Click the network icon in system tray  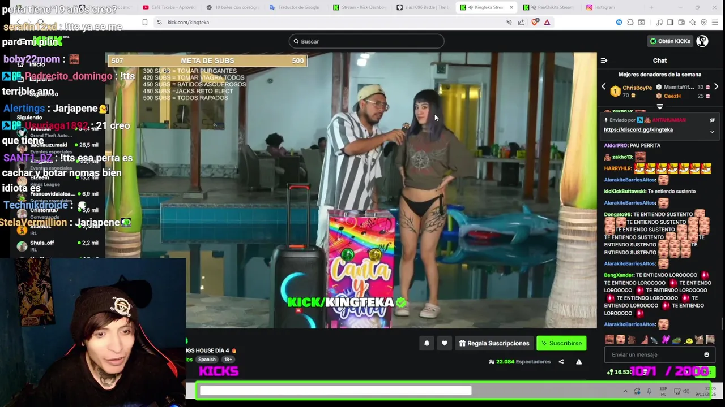[x=678, y=391]
